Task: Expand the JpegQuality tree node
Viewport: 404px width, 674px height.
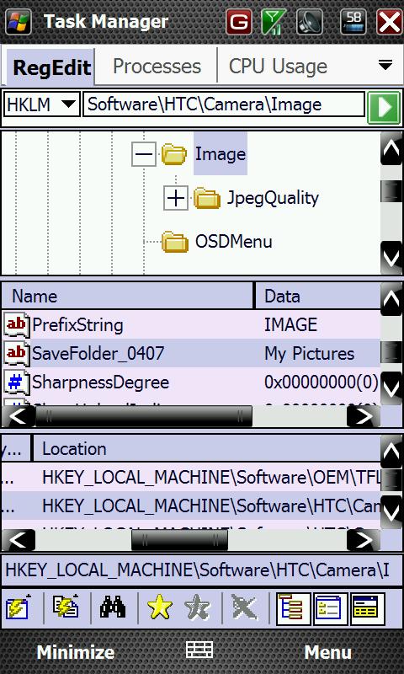Action: (176, 198)
